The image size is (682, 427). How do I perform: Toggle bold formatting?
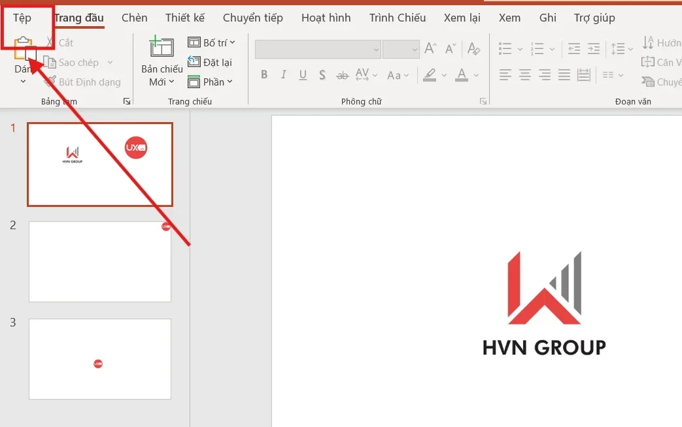click(264, 74)
